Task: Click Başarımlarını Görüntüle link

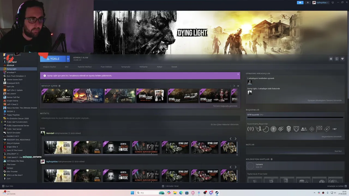Action: [332, 136]
